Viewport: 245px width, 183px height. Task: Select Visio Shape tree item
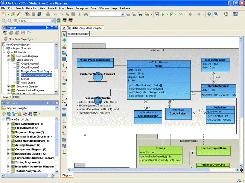(x=28, y=83)
